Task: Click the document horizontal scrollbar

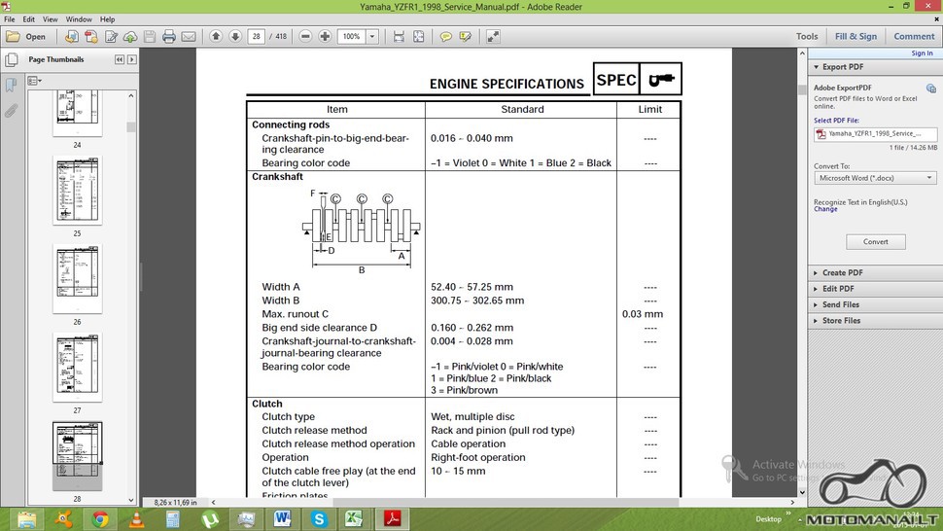Action: click(x=506, y=502)
